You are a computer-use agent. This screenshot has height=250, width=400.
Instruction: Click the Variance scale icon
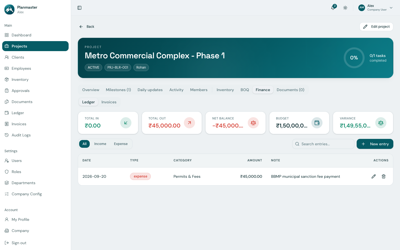pyautogui.click(x=381, y=123)
